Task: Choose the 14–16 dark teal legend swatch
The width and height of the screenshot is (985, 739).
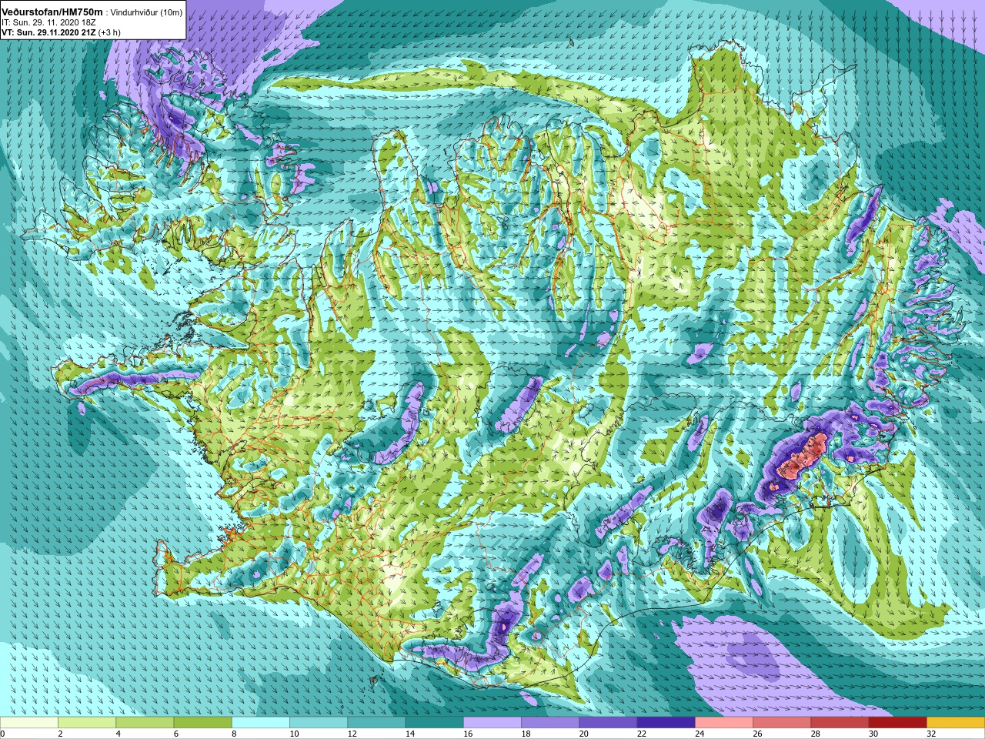Action: tap(435, 723)
